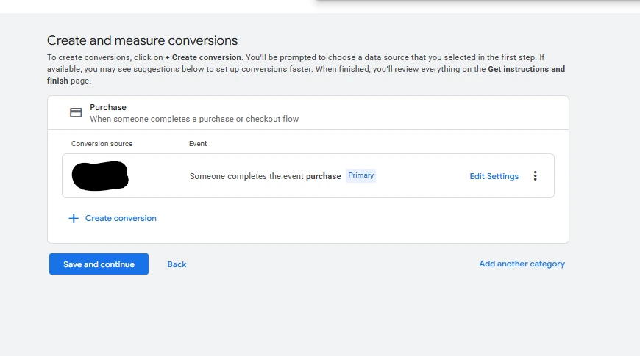Open the three-dot more options menu

(x=535, y=176)
